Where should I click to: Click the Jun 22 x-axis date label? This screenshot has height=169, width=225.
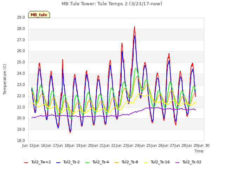(110, 145)
